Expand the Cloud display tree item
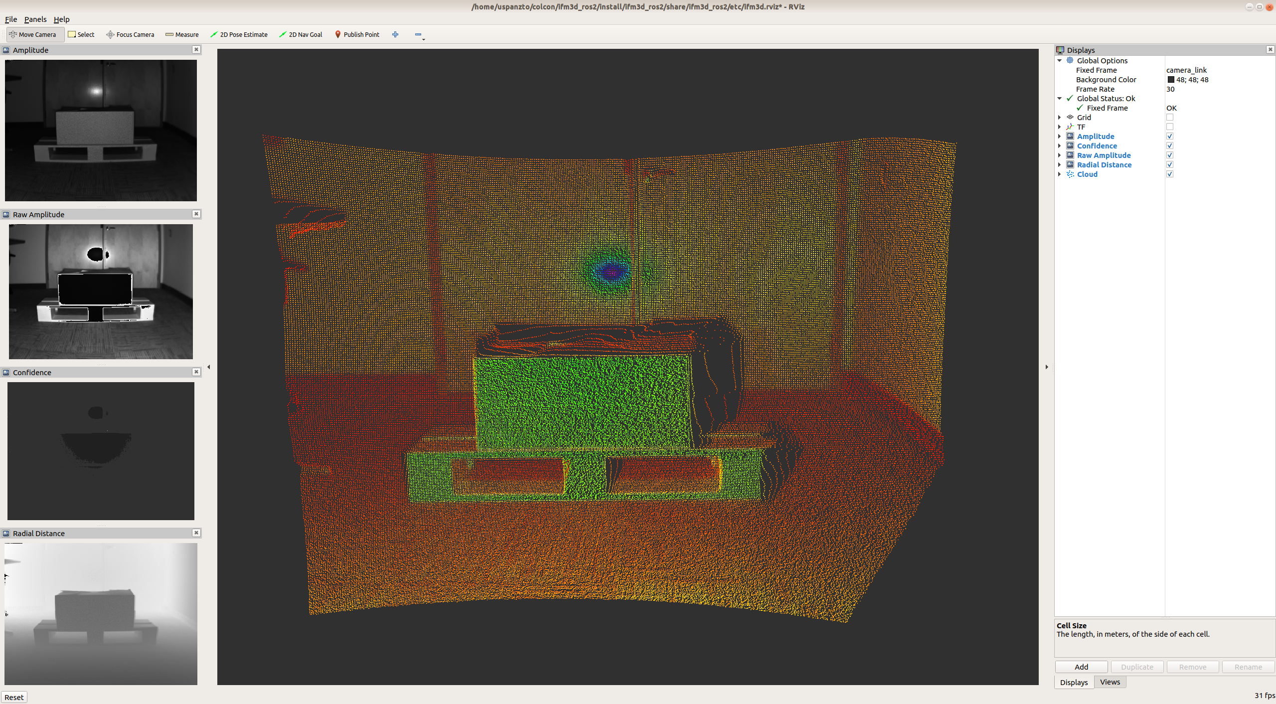Screen dimensions: 1276x704 pos(1060,174)
